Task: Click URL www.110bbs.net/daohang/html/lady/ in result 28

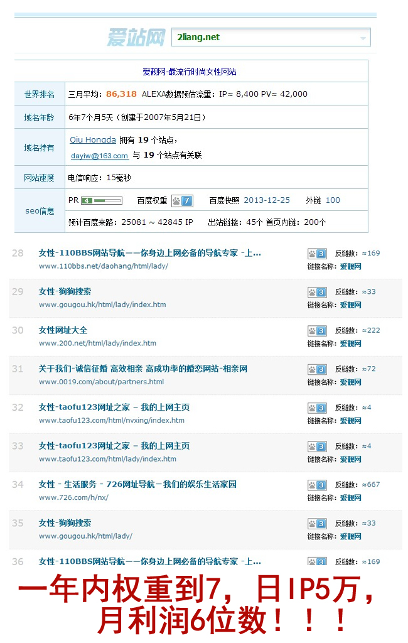Action: tap(104, 266)
